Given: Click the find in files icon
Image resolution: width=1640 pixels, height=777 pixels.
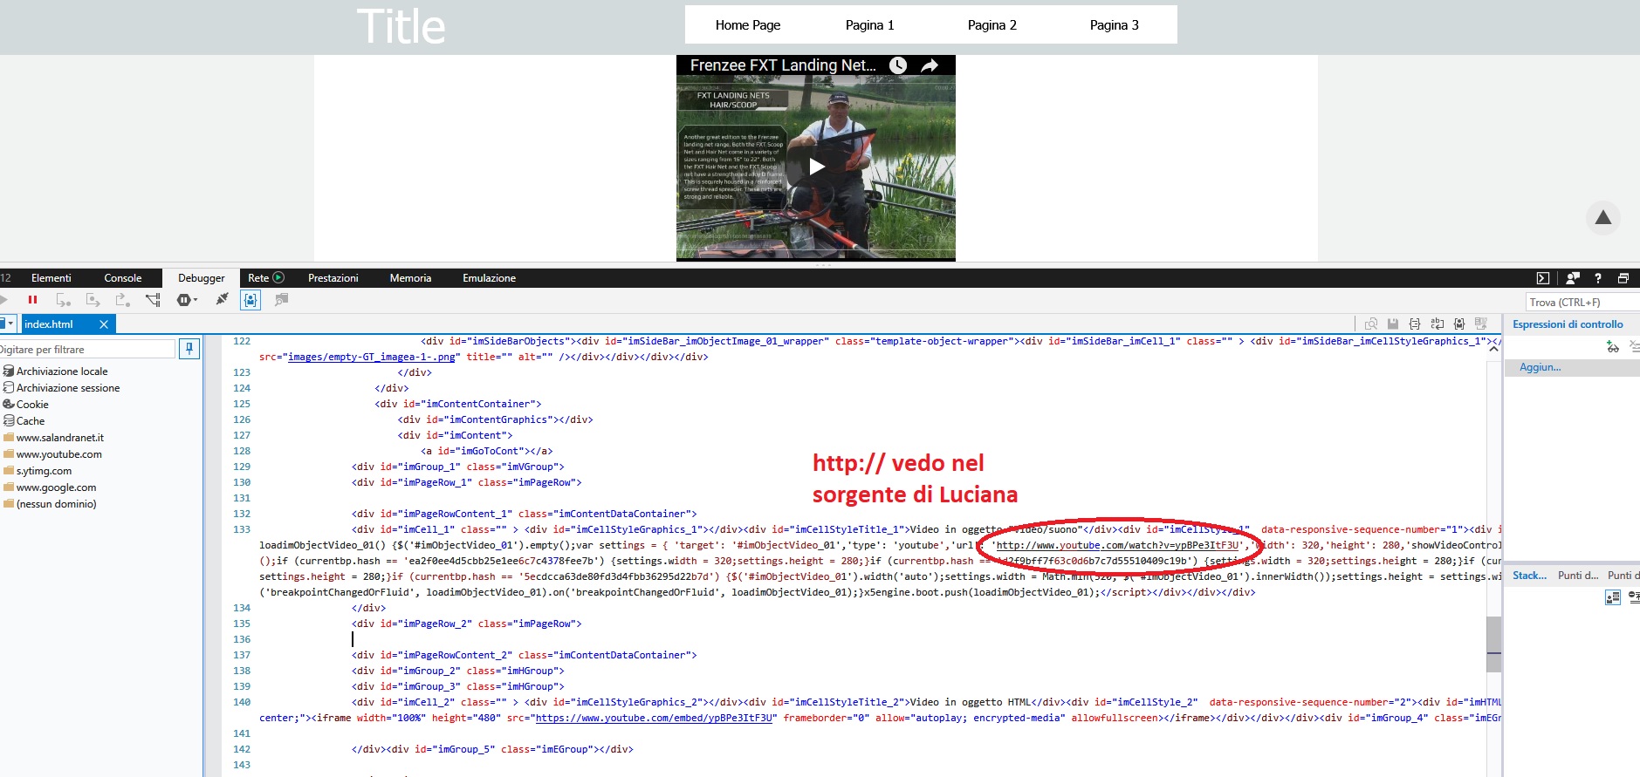Looking at the screenshot, I should tap(1371, 324).
